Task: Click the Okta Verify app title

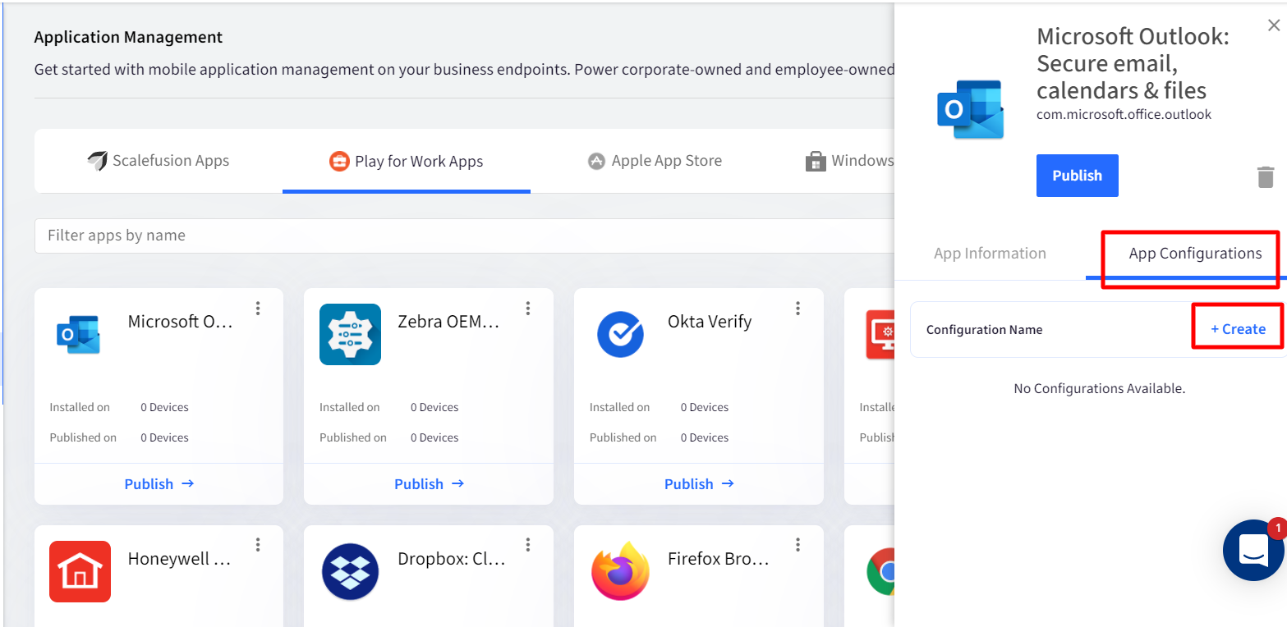Action: click(710, 322)
